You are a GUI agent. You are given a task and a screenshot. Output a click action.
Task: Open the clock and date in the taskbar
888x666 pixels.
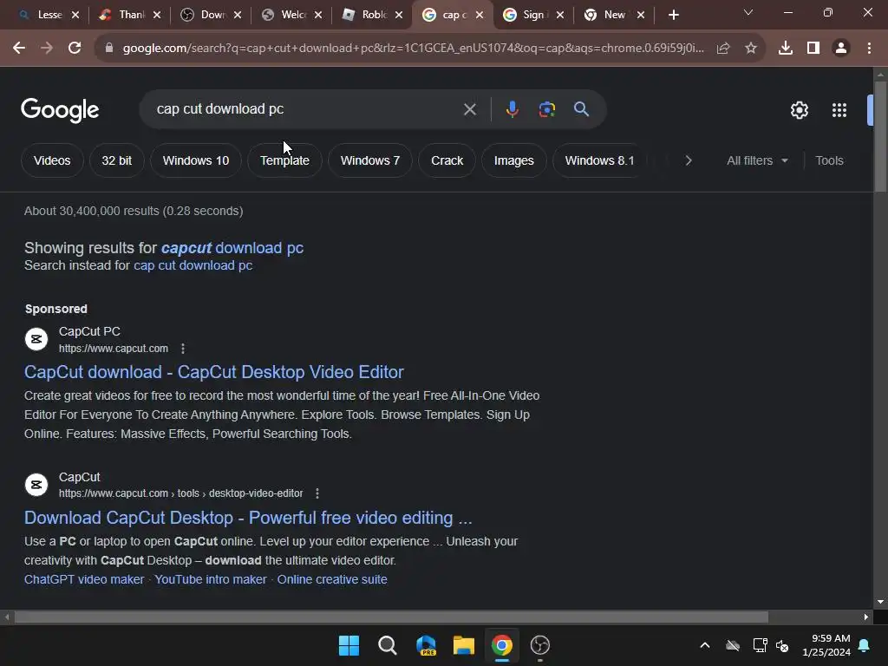click(826, 645)
